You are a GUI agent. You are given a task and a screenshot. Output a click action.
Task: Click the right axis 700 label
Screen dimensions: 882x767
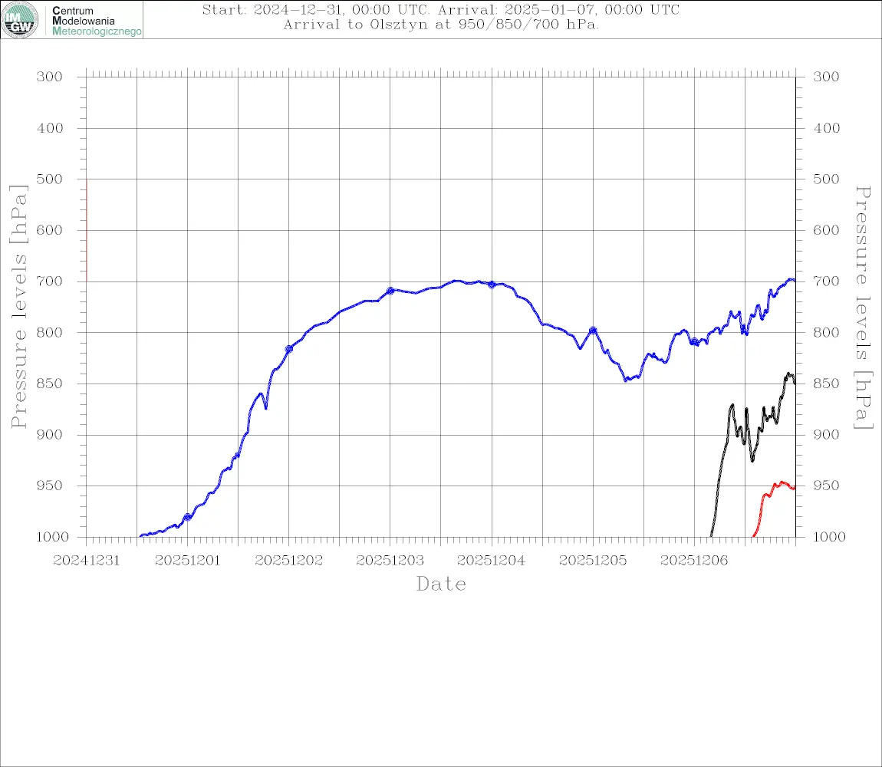click(x=826, y=281)
